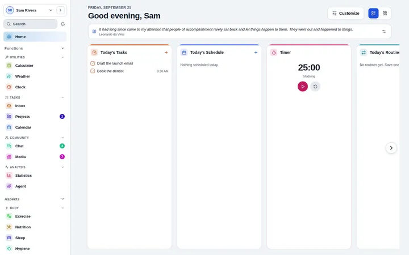Image resolution: width=409 pixels, height=255 pixels.
Task: Click the 25:00 timer display
Action: click(309, 67)
